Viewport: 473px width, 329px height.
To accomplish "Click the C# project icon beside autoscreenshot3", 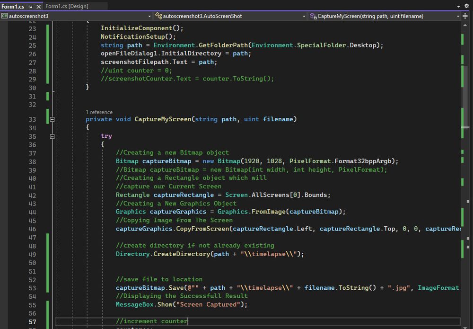I will pos(5,16).
